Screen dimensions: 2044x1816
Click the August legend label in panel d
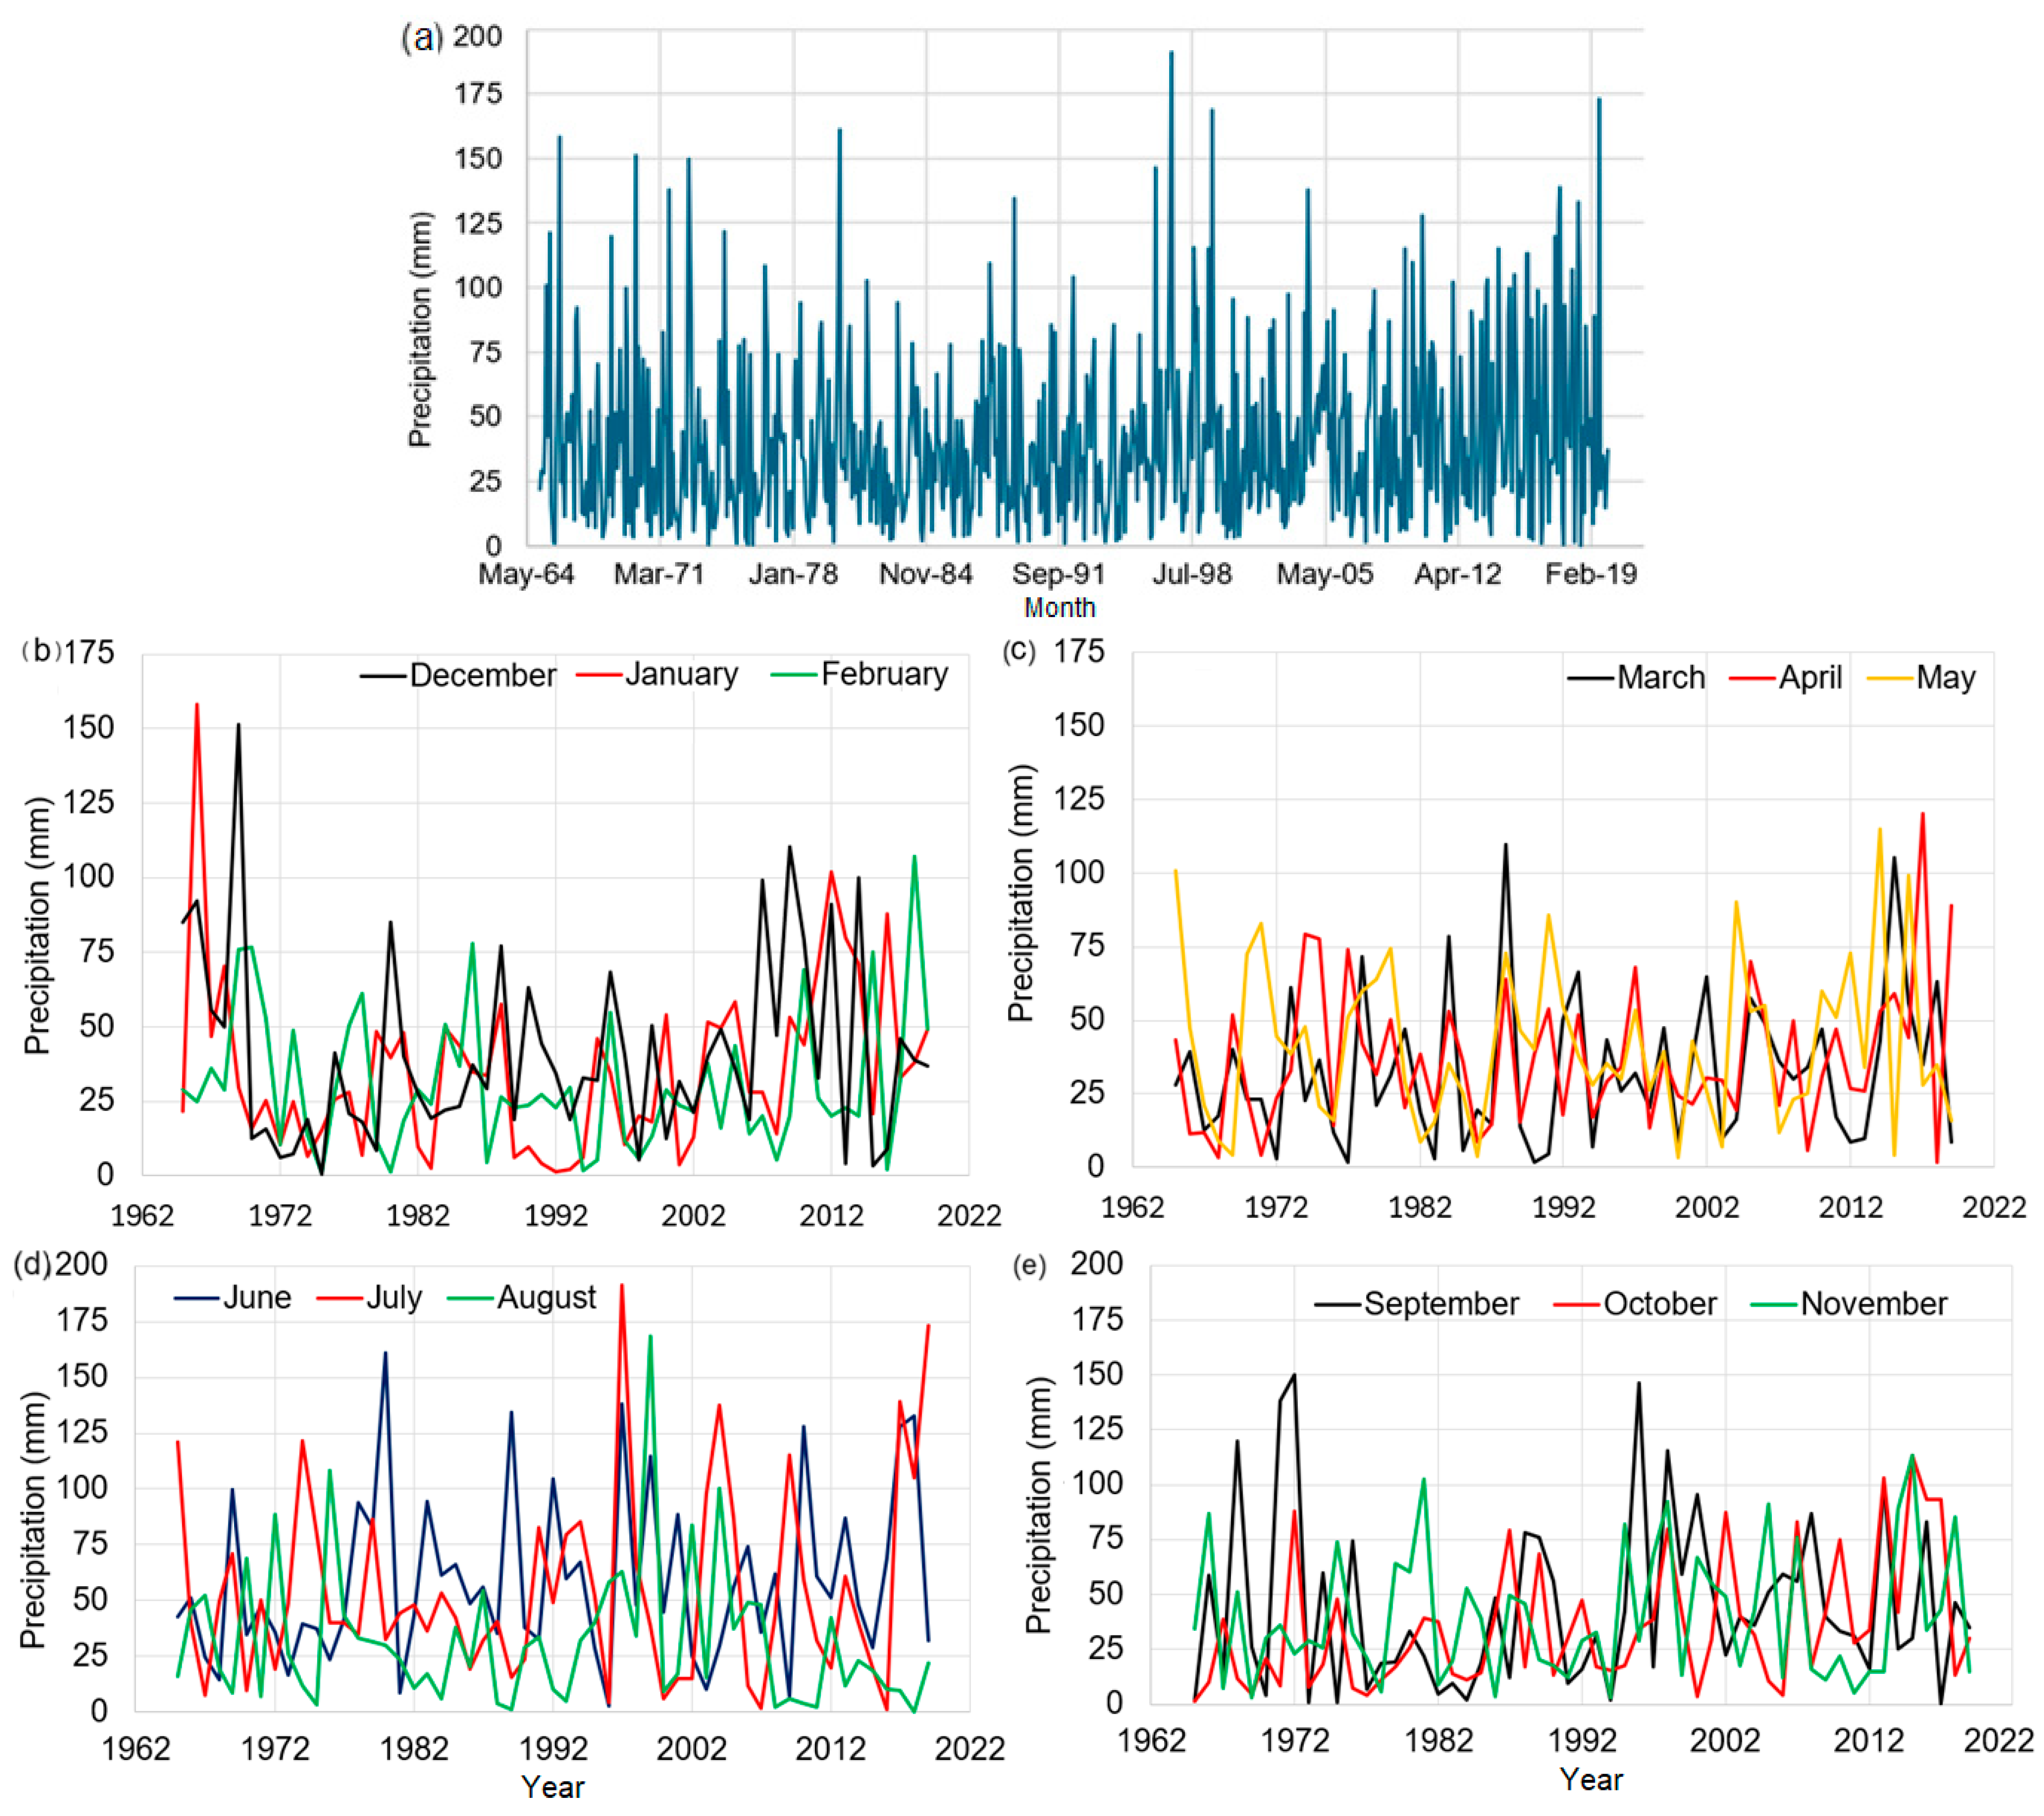coord(546,1297)
